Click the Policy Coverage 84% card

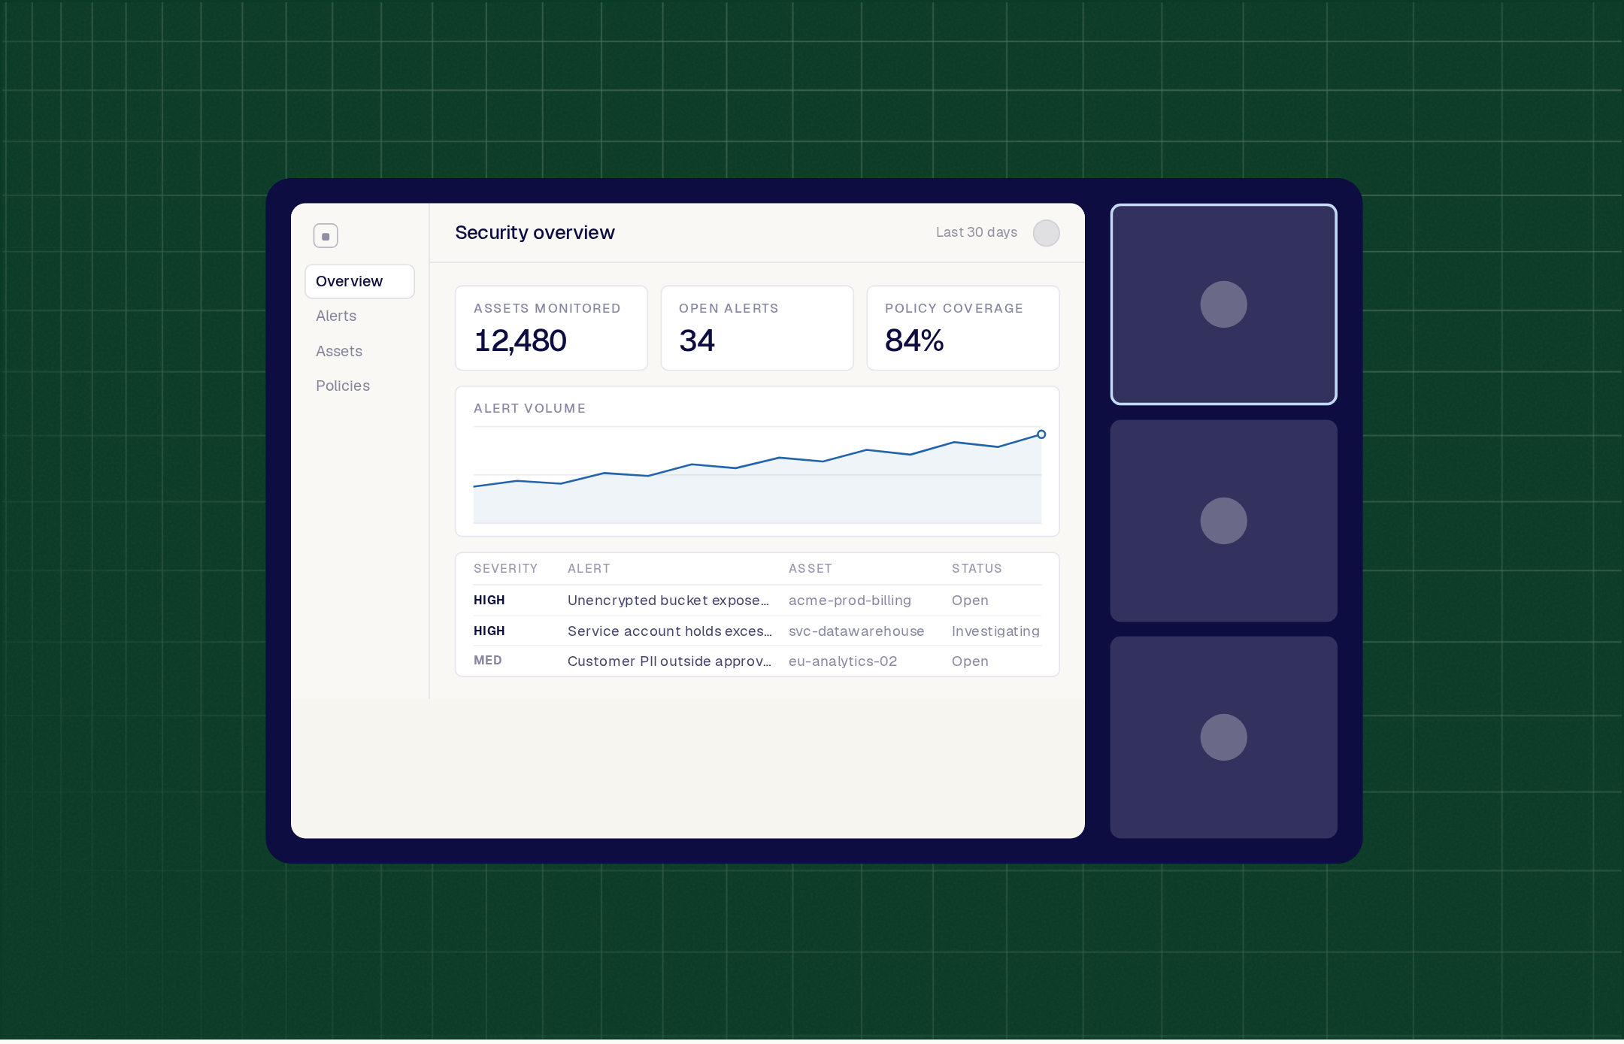963,328
